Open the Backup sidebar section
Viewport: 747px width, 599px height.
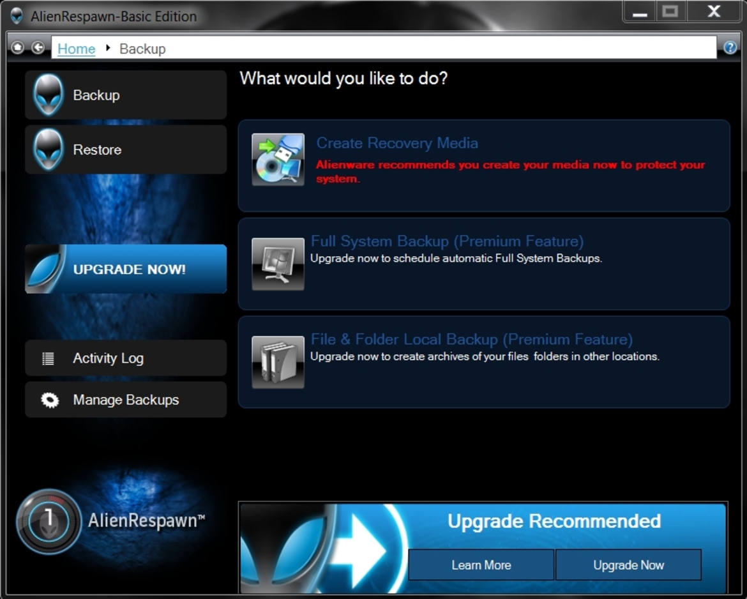pos(126,95)
